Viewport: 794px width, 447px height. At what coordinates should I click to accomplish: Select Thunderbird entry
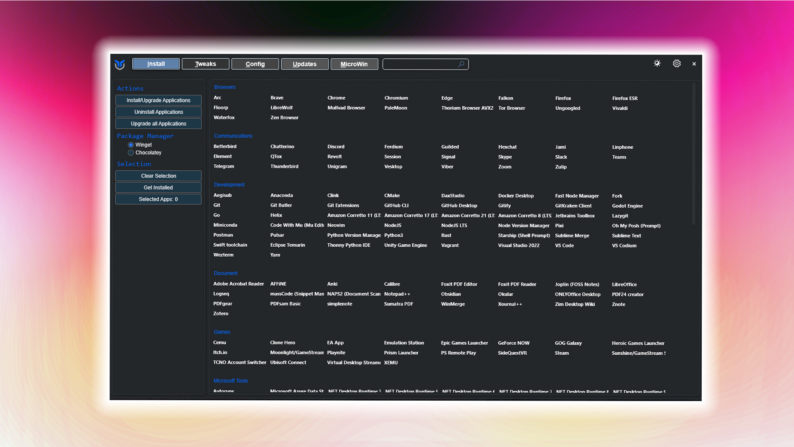coord(285,166)
